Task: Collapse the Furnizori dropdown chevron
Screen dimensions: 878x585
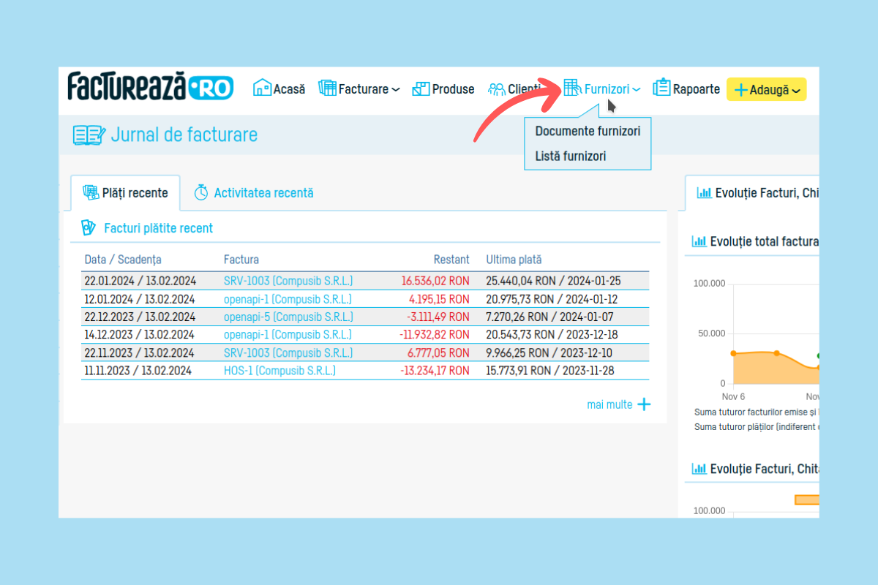Action: pos(637,90)
